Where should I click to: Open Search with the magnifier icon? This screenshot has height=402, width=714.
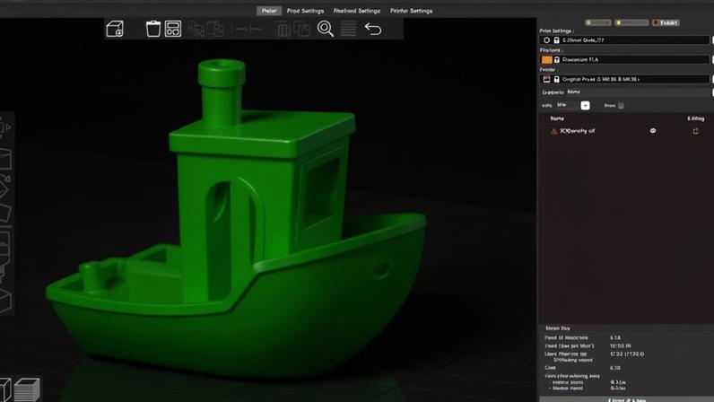325,29
